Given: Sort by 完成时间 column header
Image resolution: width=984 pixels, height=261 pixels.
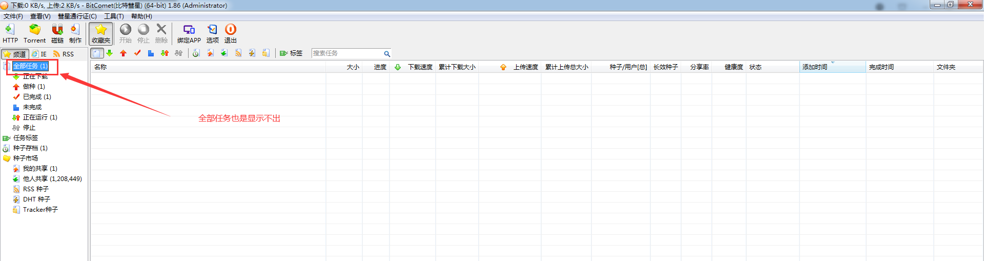Looking at the screenshot, I should click(899, 67).
